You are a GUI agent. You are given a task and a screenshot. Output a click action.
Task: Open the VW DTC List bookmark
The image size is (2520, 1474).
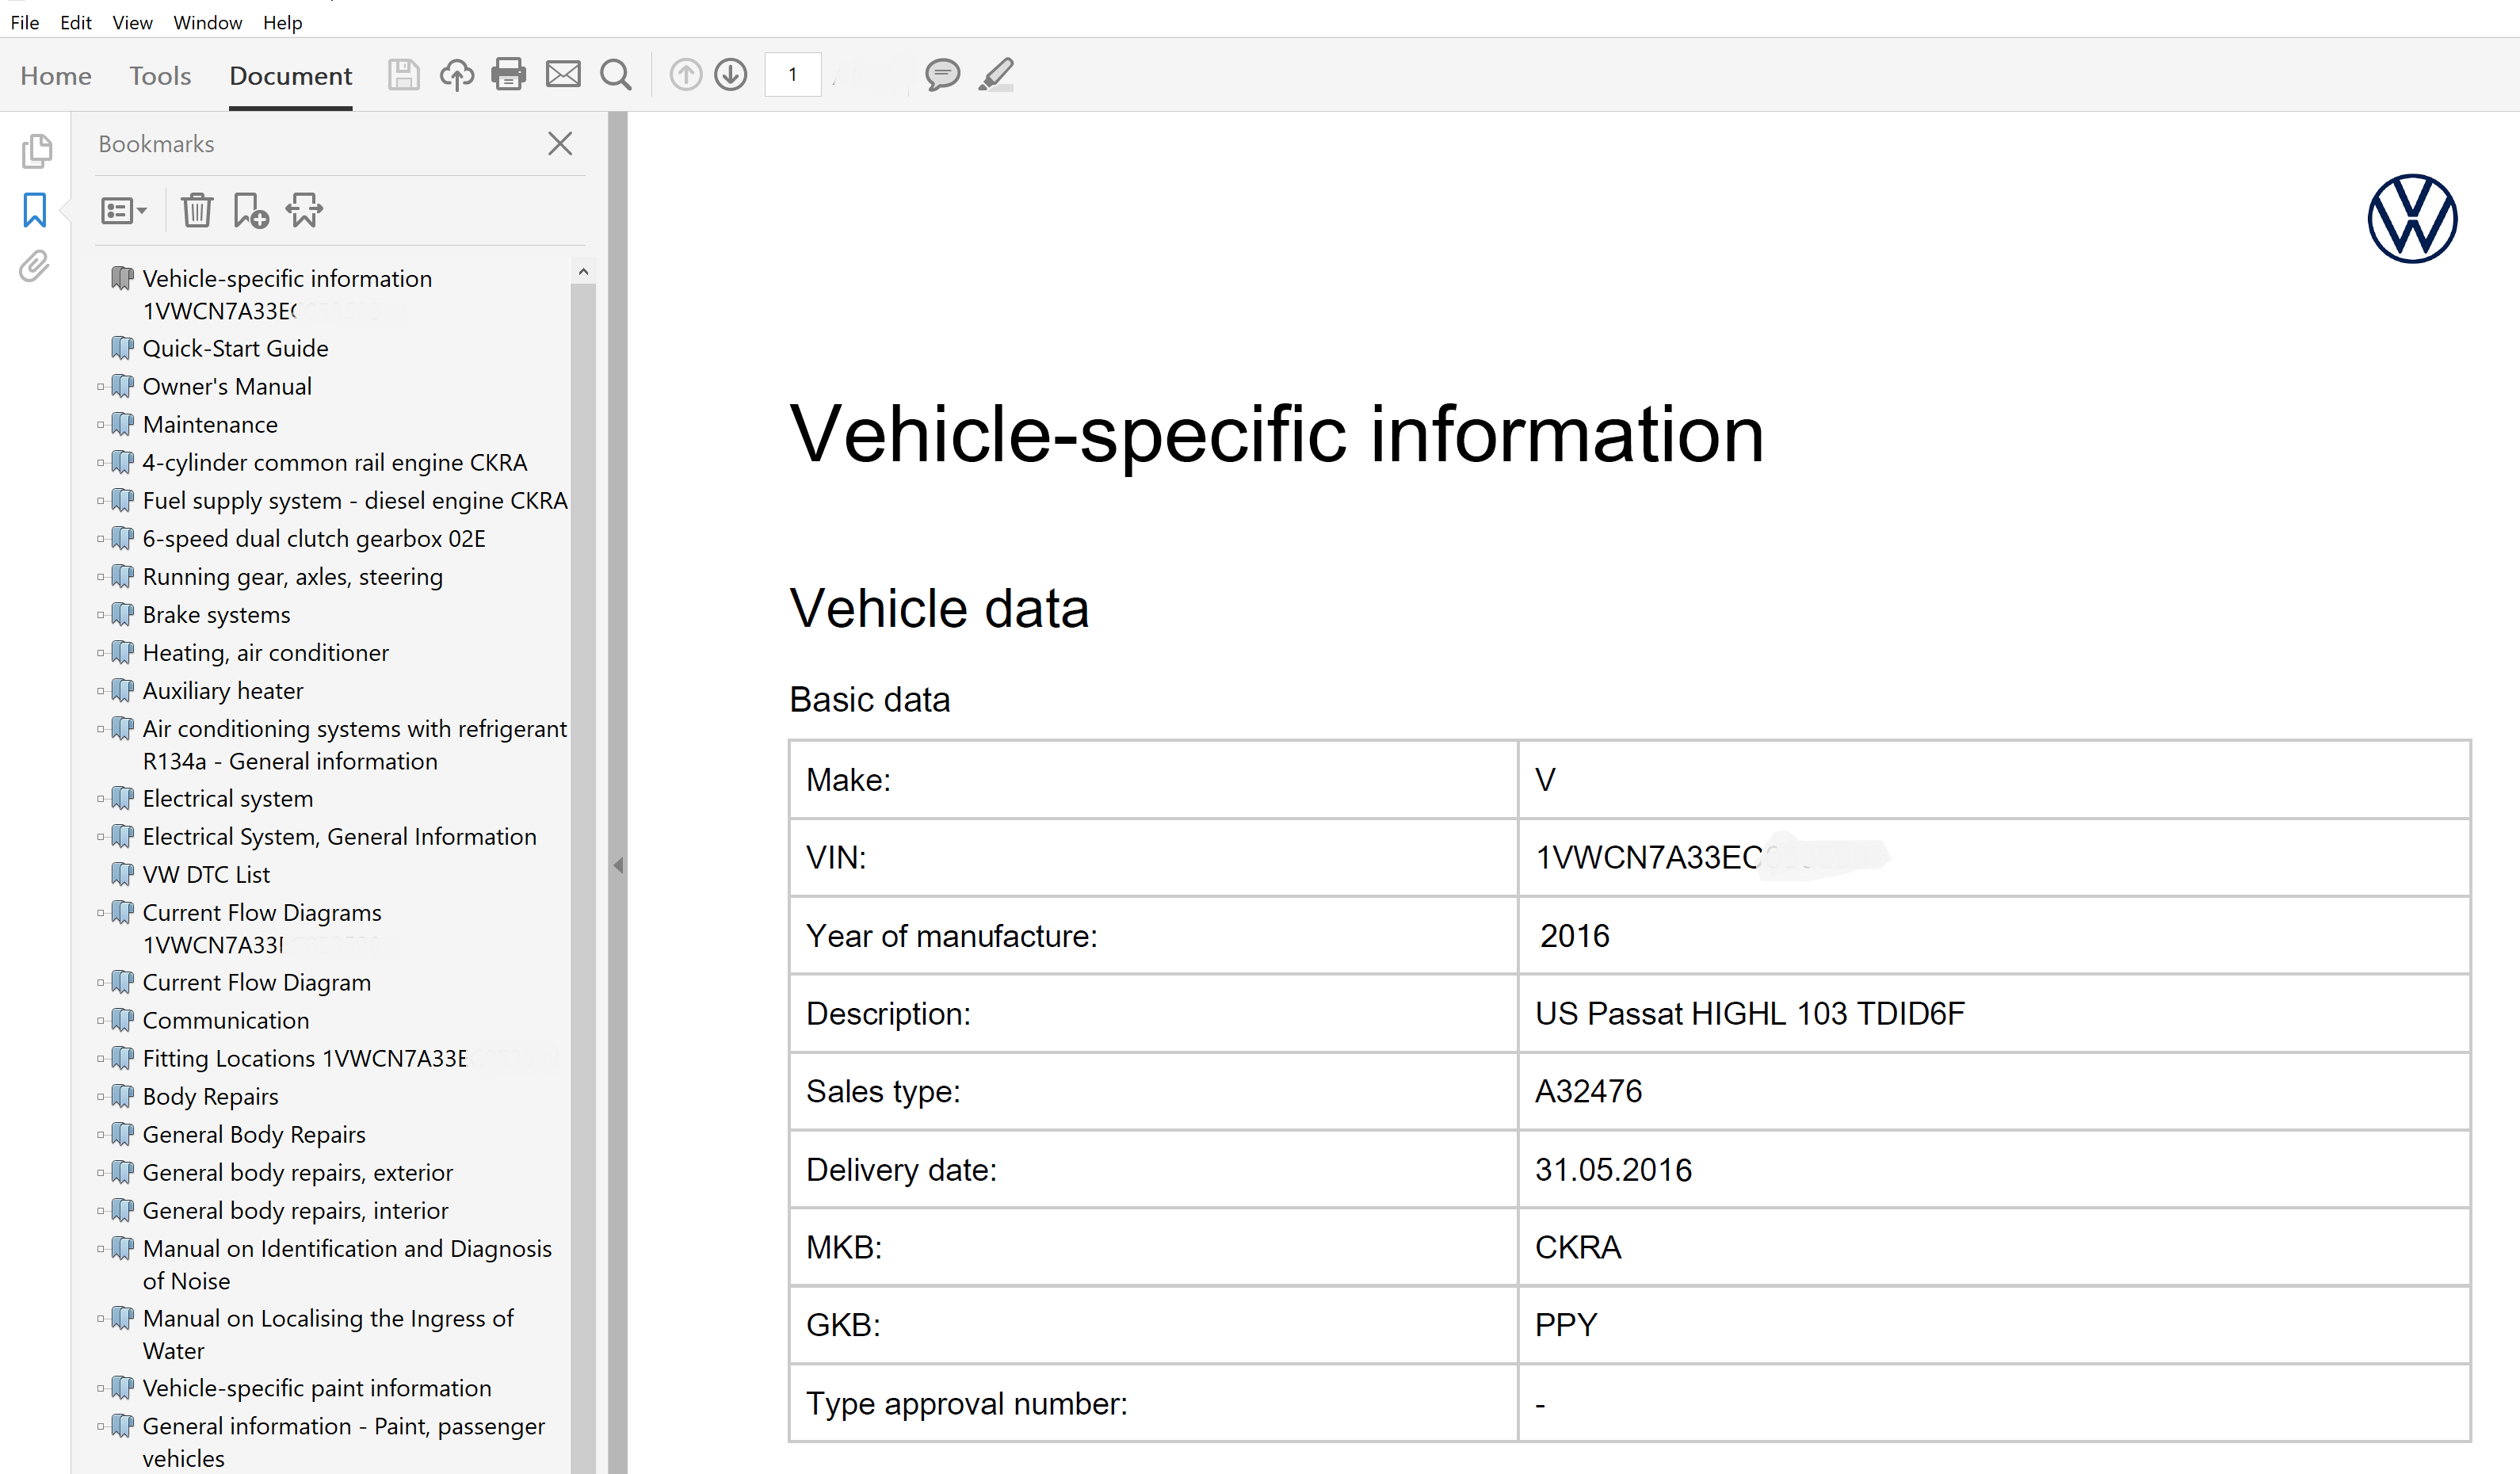[206, 875]
